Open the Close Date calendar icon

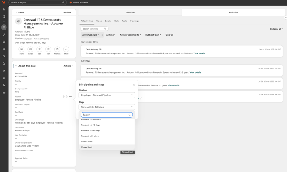tap(27, 35)
